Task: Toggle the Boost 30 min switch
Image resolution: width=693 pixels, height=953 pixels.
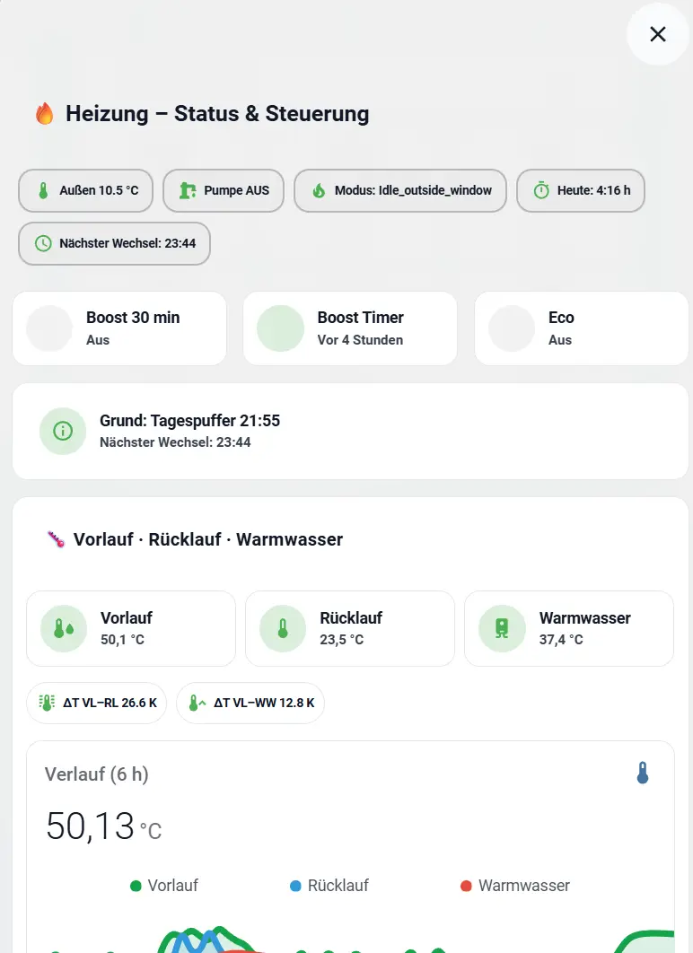Action: [49, 328]
